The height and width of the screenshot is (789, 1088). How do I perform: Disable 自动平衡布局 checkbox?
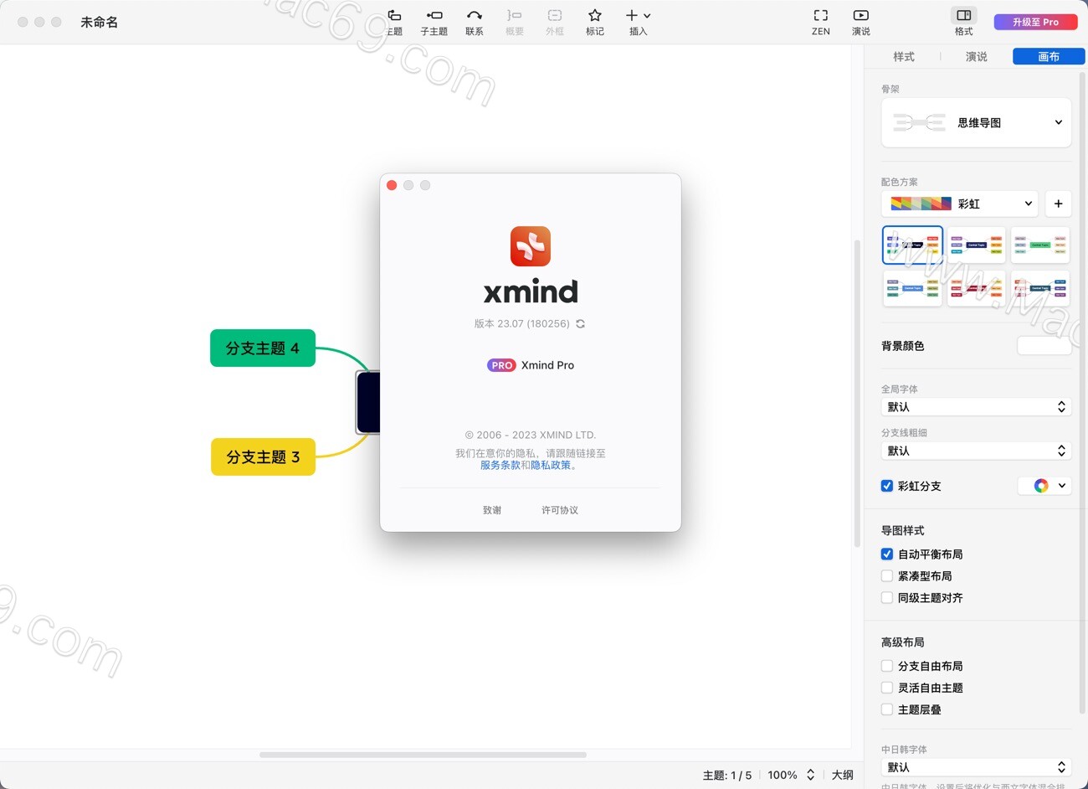click(887, 554)
